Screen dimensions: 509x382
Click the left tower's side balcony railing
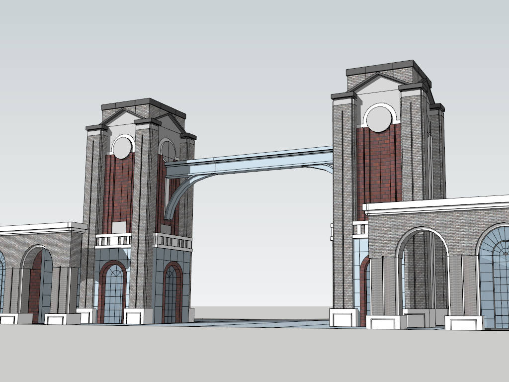click(x=172, y=242)
